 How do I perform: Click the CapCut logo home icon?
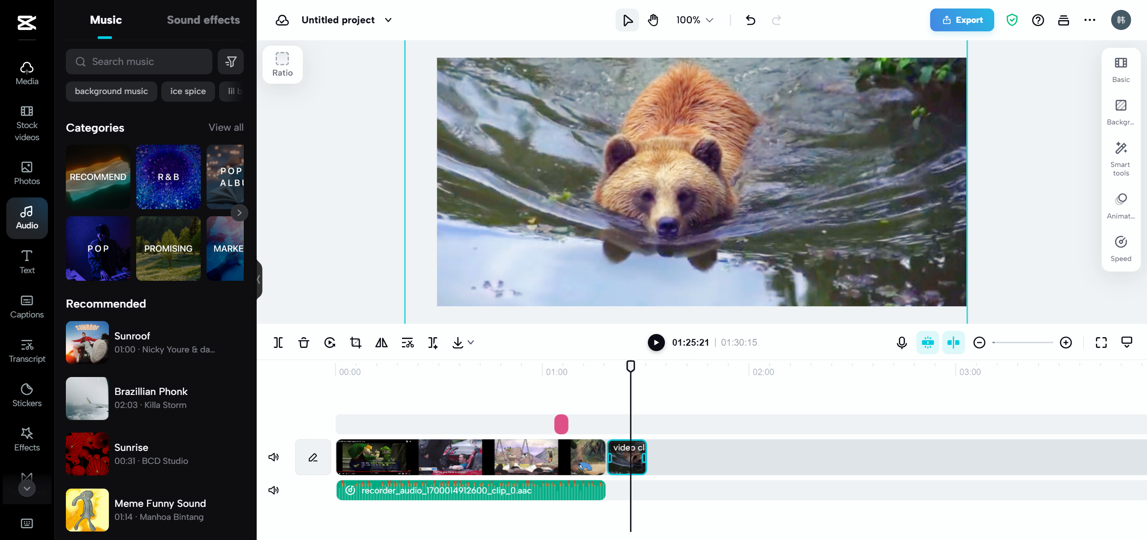point(27,22)
